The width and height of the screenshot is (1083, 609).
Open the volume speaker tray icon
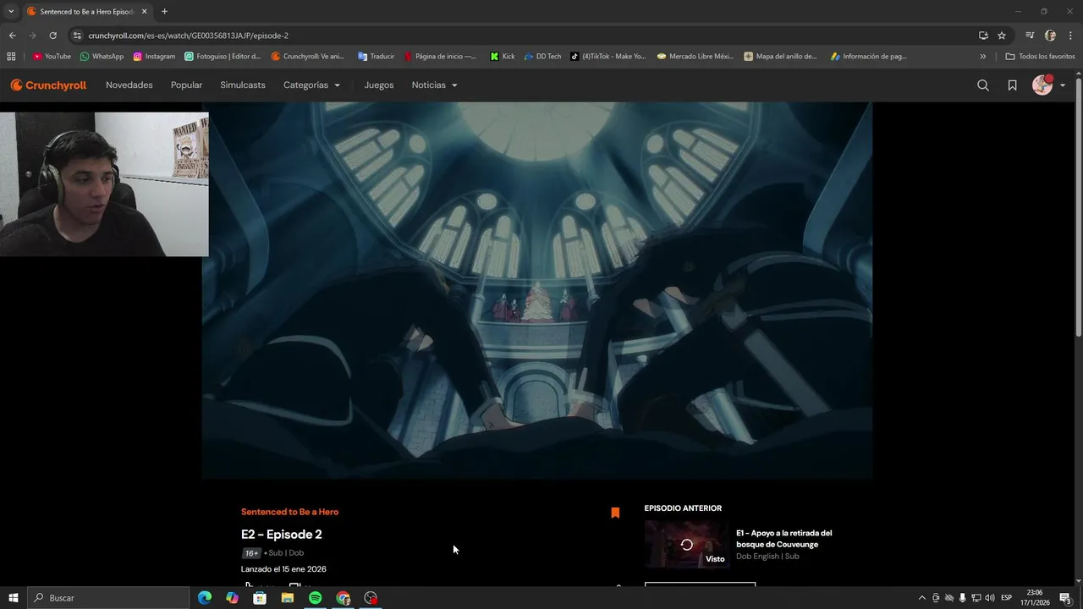coord(989,598)
